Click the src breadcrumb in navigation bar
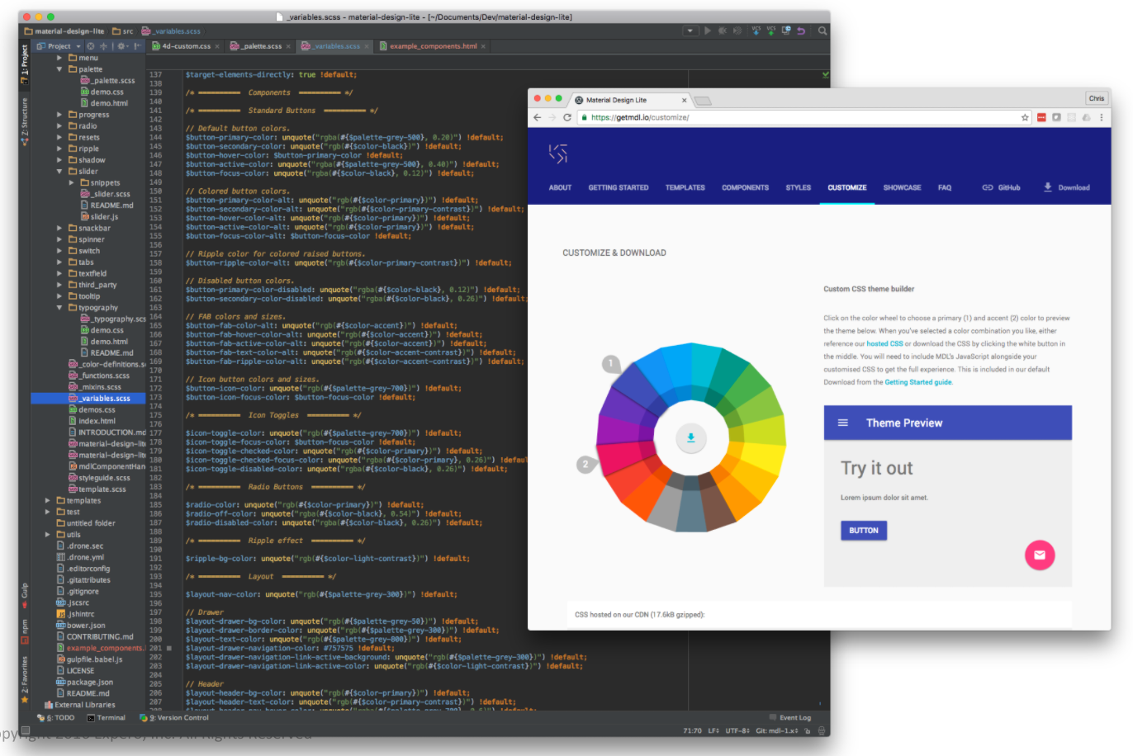Screen dimensions: 1133x756 pos(122,31)
